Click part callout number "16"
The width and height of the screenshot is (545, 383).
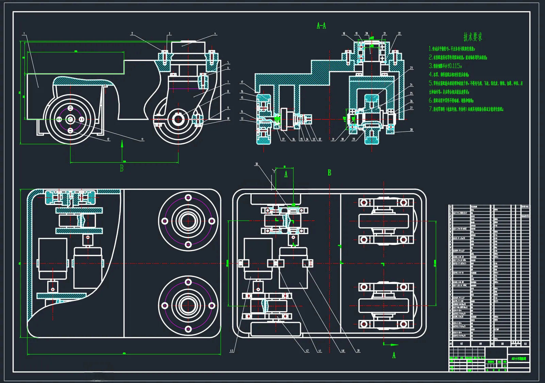point(242,91)
